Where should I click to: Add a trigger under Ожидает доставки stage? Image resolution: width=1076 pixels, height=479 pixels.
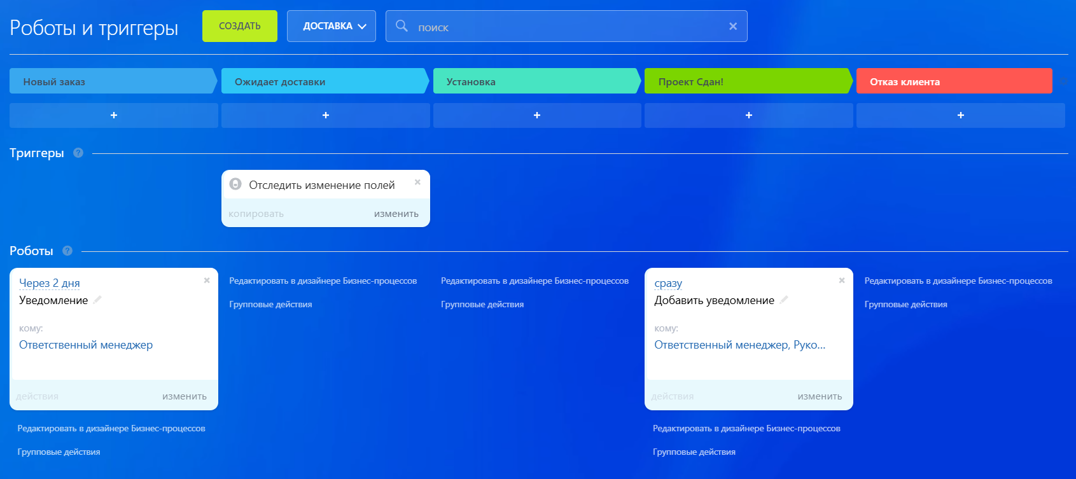point(326,115)
